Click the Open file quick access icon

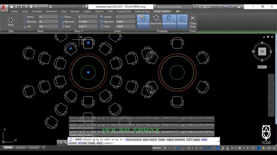[16, 7]
